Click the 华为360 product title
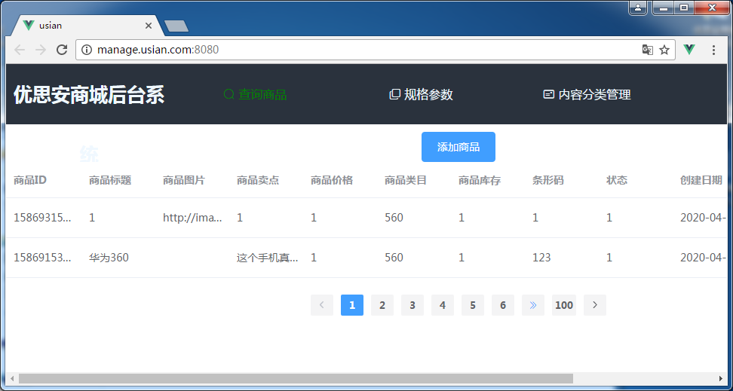The image size is (733, 391). click(x=109, y=258)
